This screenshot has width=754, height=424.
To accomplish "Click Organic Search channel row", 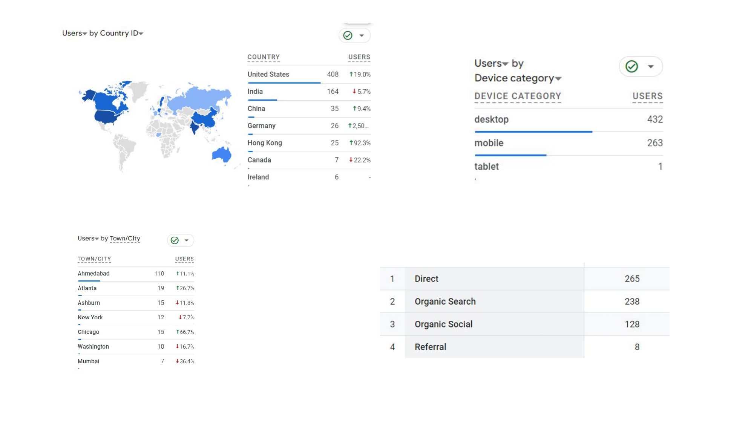I will pyautogui.click(x=525, y=302).
